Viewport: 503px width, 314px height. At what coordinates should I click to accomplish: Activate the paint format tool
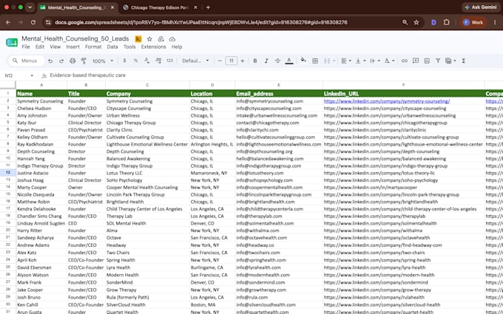point(84,61)
